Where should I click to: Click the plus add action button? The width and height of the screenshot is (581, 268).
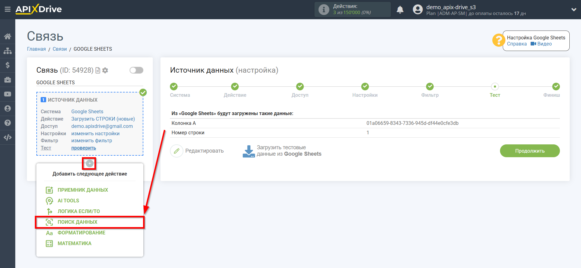tap(90, 164)
